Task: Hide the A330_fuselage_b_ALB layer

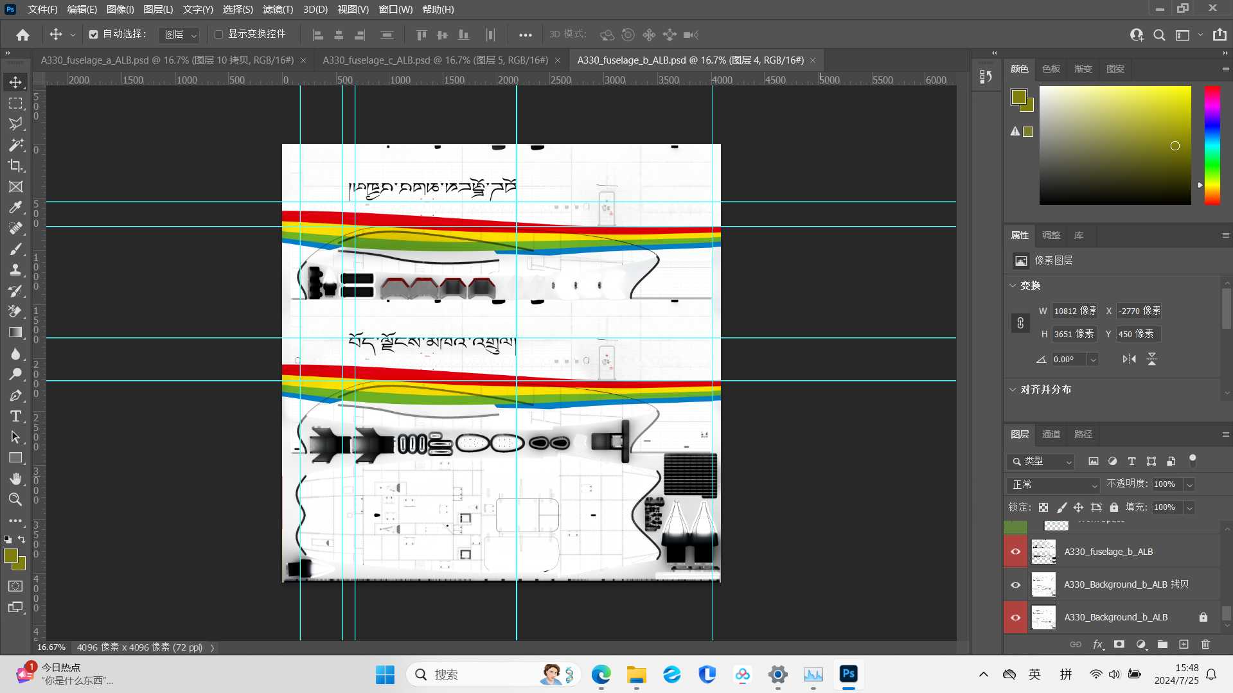Action: pos(1015,552)
